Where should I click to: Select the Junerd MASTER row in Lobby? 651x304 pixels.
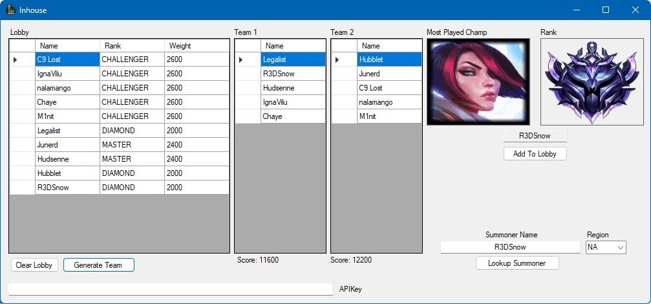coord(67,145)
